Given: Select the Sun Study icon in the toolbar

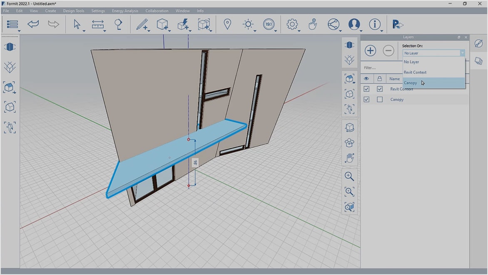Looking at the screenshot, I should tap(248, 24).
